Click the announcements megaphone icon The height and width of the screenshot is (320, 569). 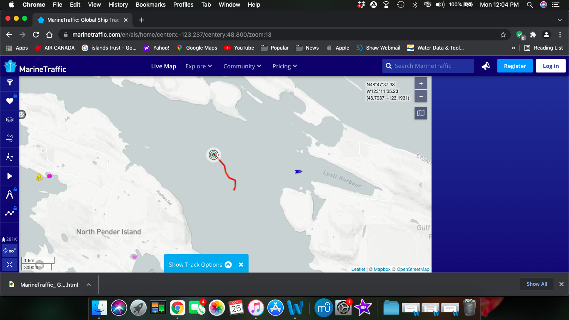click(x=486, y=66)
